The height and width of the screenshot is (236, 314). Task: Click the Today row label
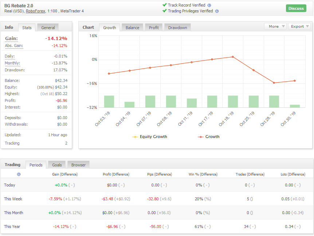coord(9,185)
